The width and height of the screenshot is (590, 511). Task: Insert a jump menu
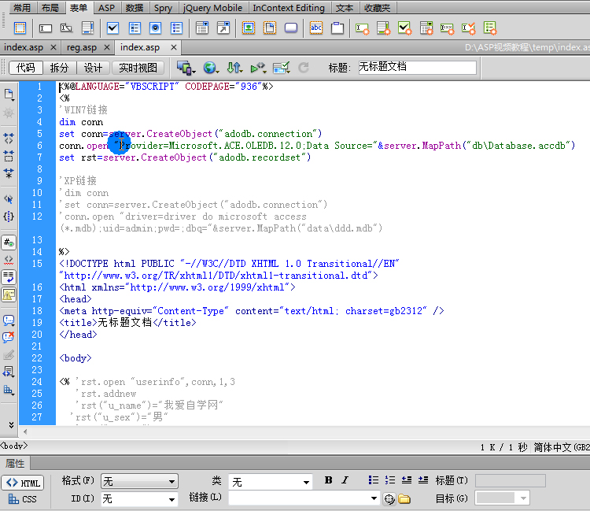tap(223, 28)
